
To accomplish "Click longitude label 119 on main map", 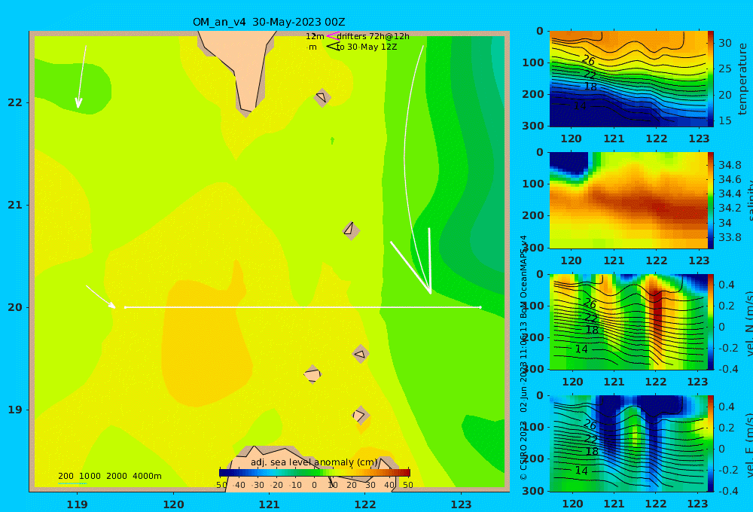I will pyautogui.click(x=78, y=504).
